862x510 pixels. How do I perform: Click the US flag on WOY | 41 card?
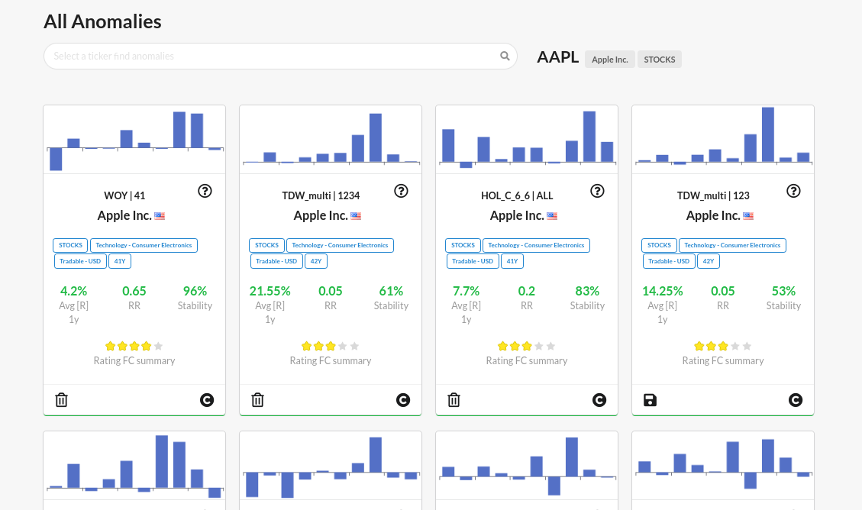tap(160, 216)
